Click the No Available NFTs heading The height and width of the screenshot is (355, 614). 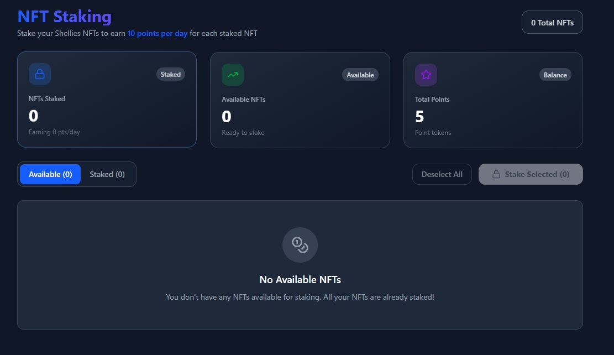pos(300,280)
